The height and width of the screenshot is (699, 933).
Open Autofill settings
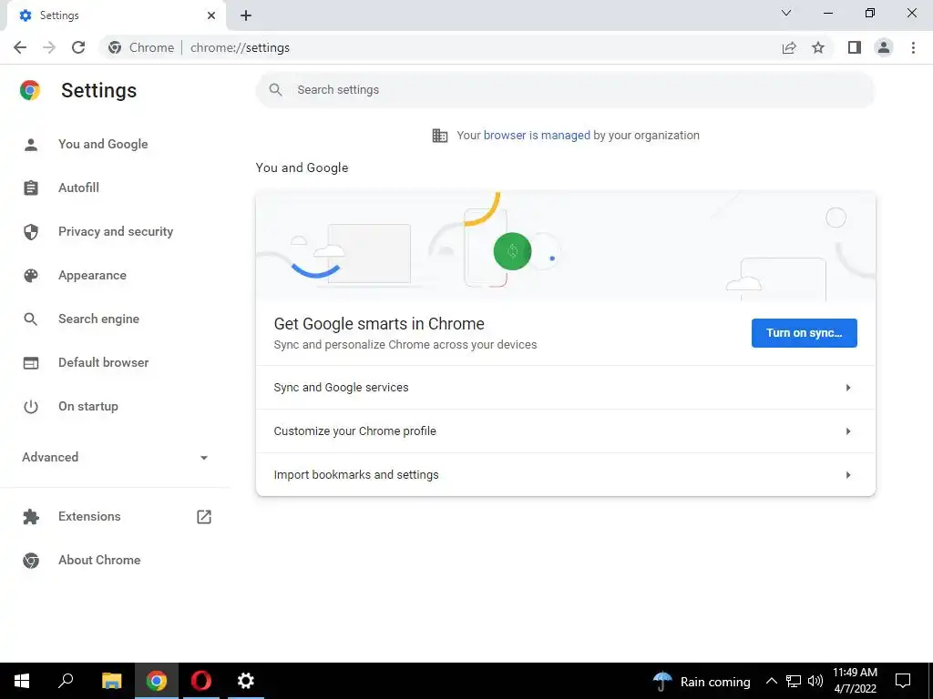click(x=78, y=187)
